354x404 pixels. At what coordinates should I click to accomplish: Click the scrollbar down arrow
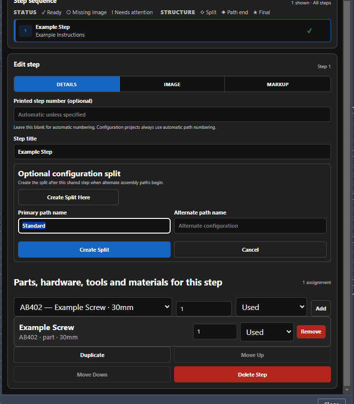347,390
